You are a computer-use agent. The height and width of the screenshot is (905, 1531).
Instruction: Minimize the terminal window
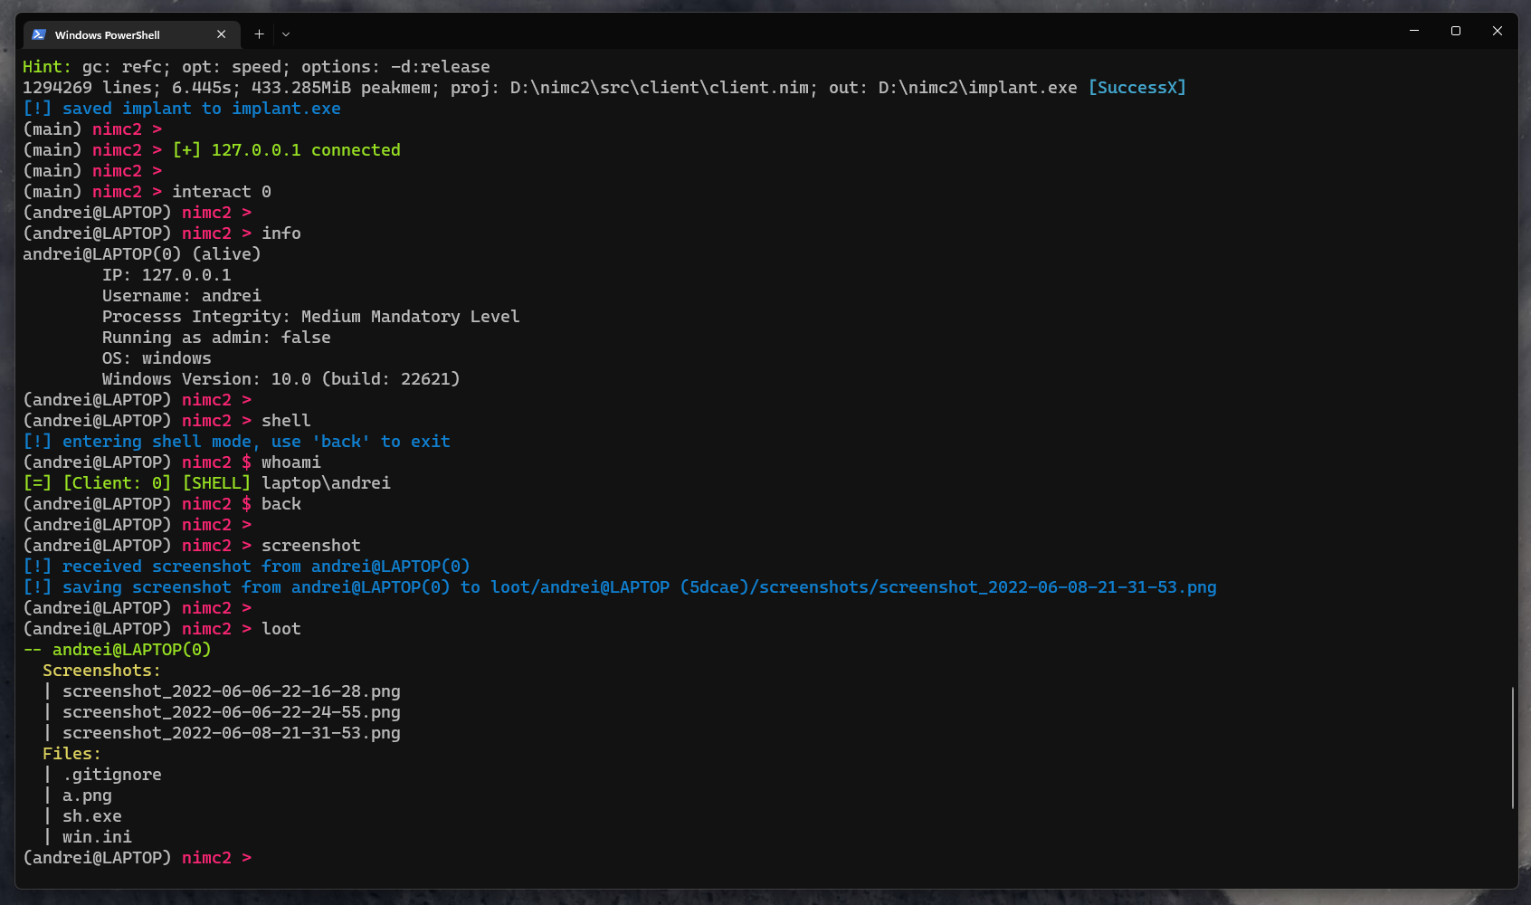point(1414,31)
